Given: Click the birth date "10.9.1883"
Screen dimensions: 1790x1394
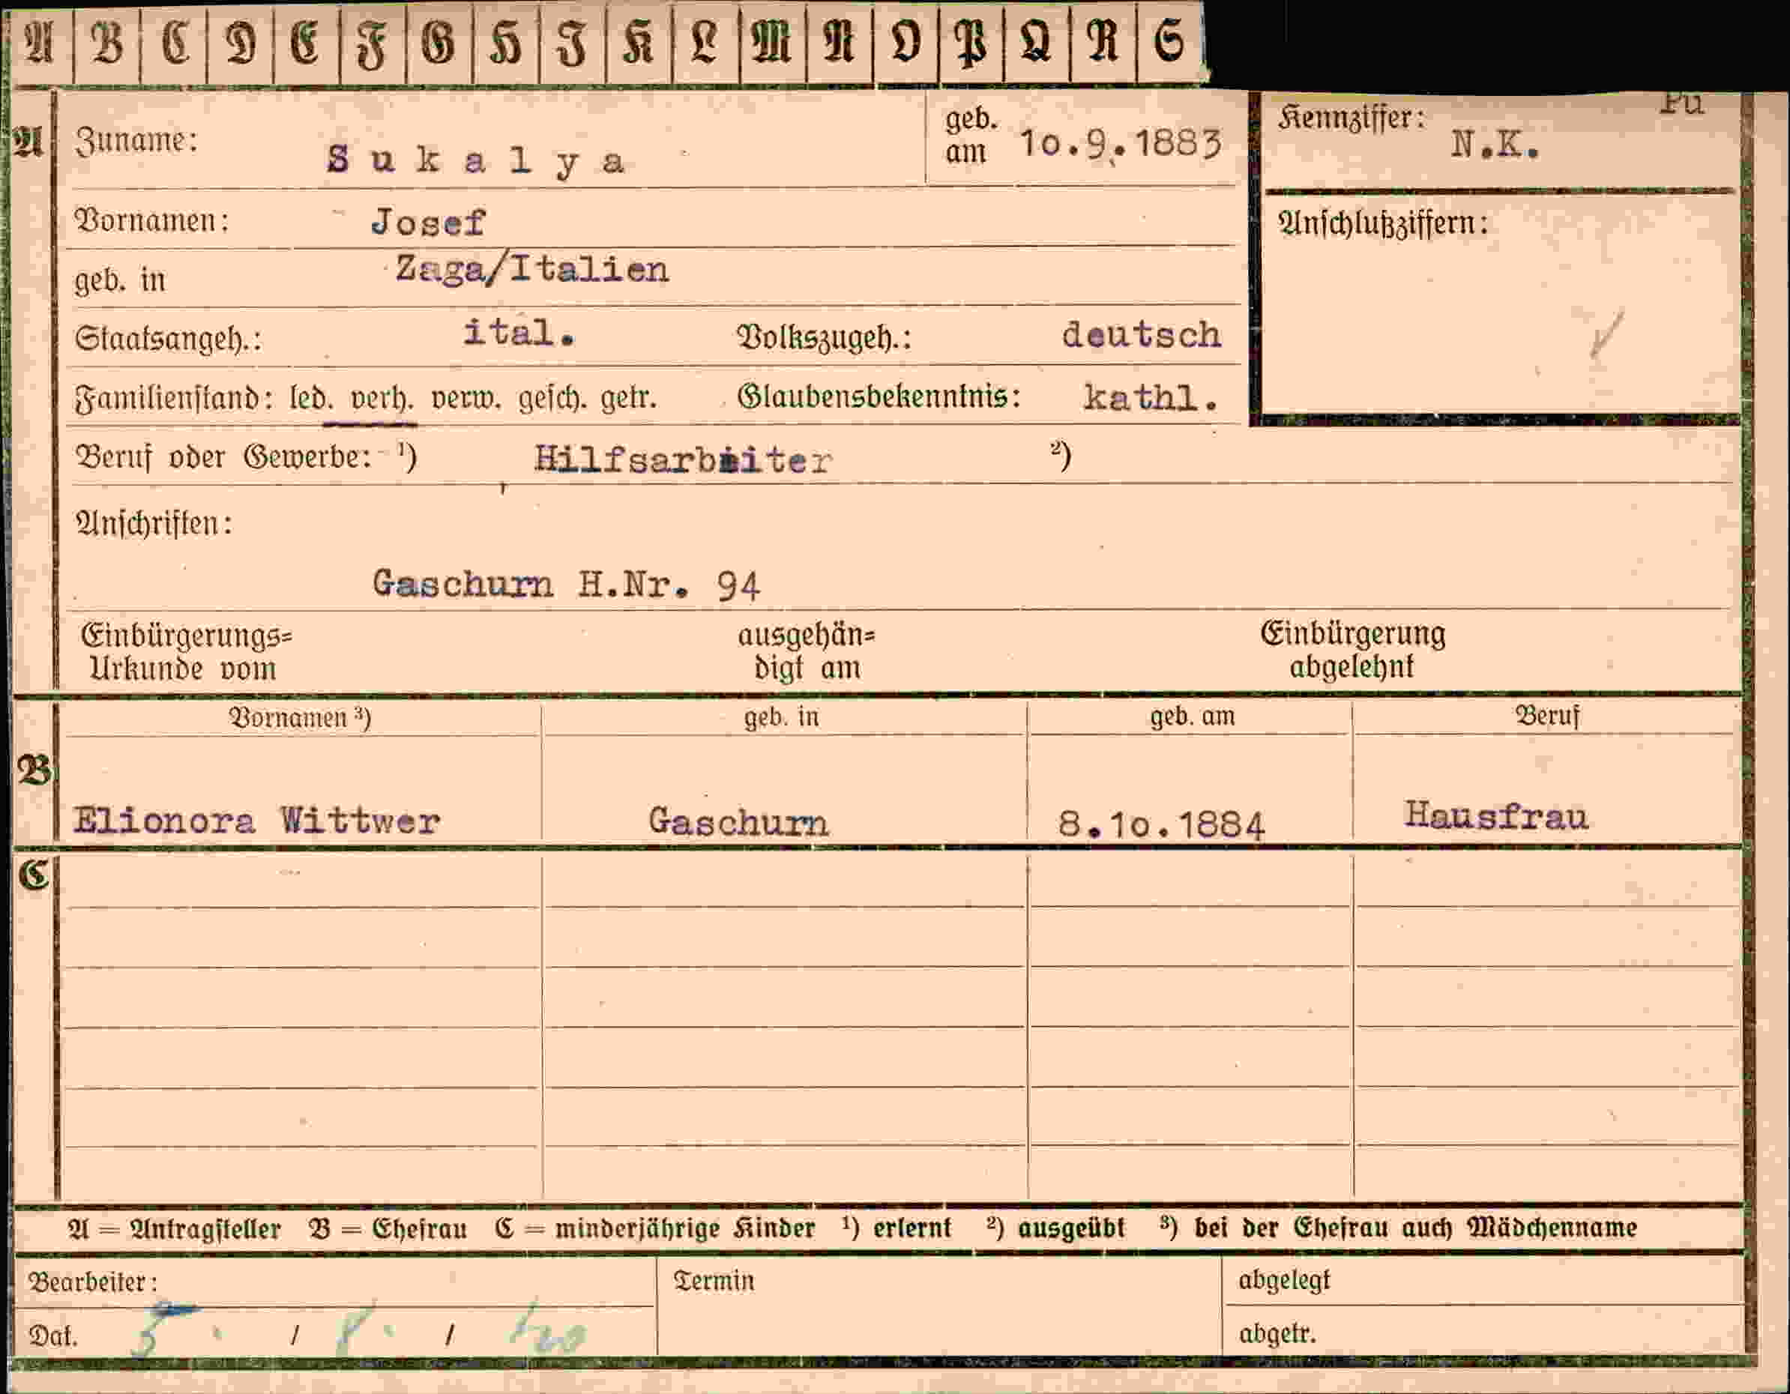Looking at the screenshot, I should pyautogui.click(x=1121, y=144).
